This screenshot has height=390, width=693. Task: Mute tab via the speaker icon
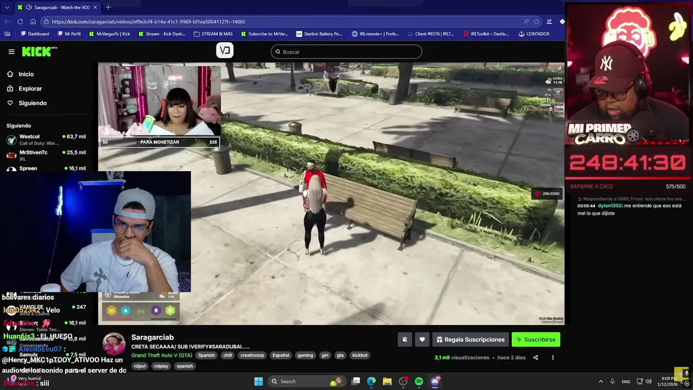click(28, 8)
